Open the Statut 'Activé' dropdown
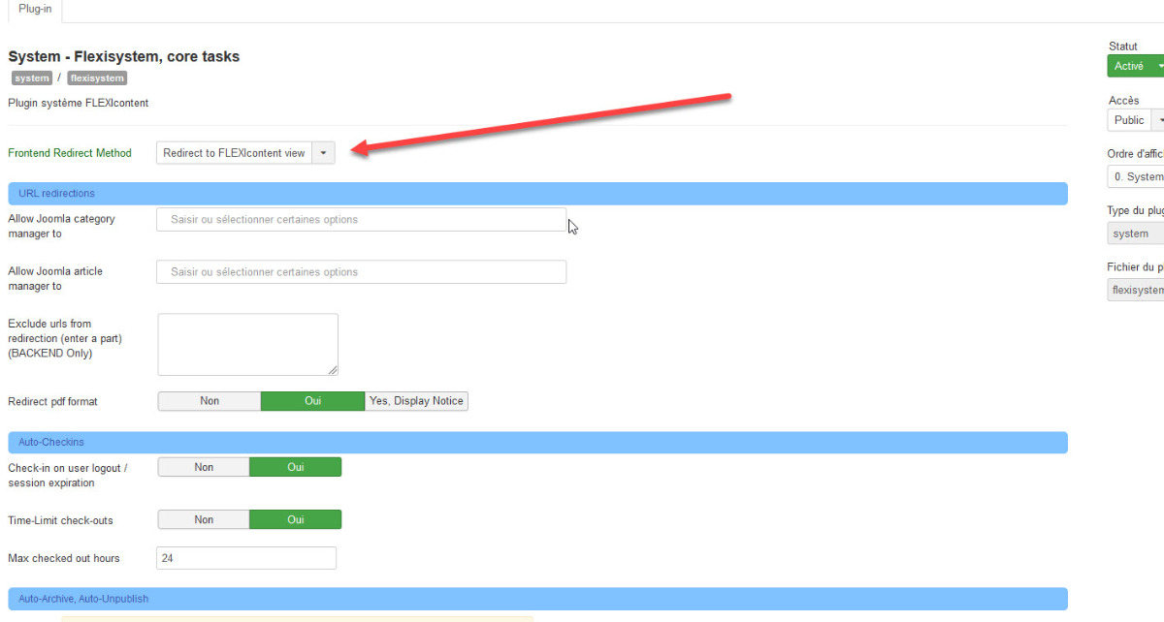This screenshot has width=1164, height=622. pyautogui.click(x=1135, y=66)
